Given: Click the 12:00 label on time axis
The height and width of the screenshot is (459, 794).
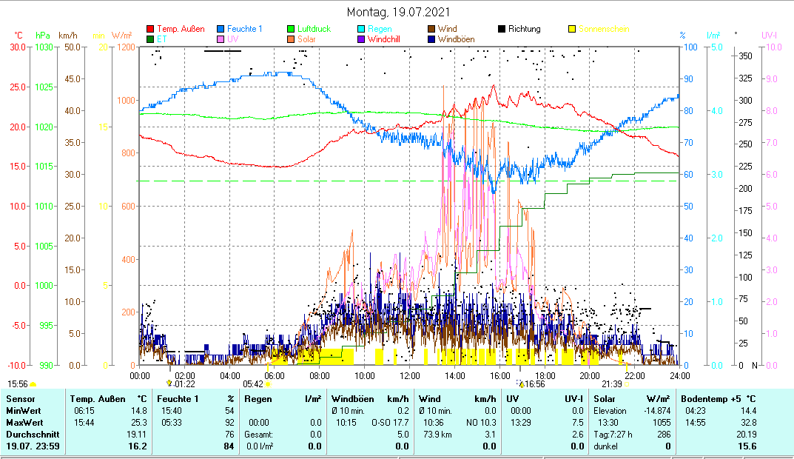Looking at the screenshot, I should point(408,375).
